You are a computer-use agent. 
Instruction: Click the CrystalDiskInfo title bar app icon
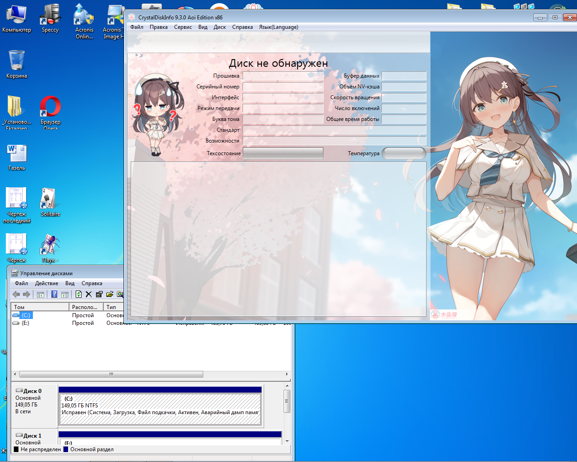[x=132, y=17]
